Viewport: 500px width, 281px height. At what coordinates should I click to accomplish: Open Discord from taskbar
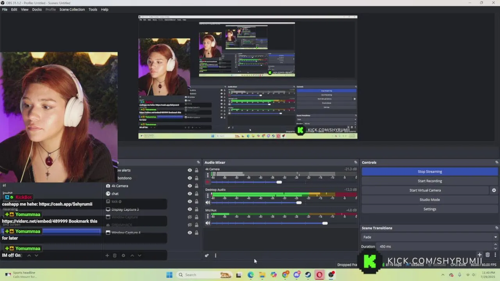coord(296,275)
